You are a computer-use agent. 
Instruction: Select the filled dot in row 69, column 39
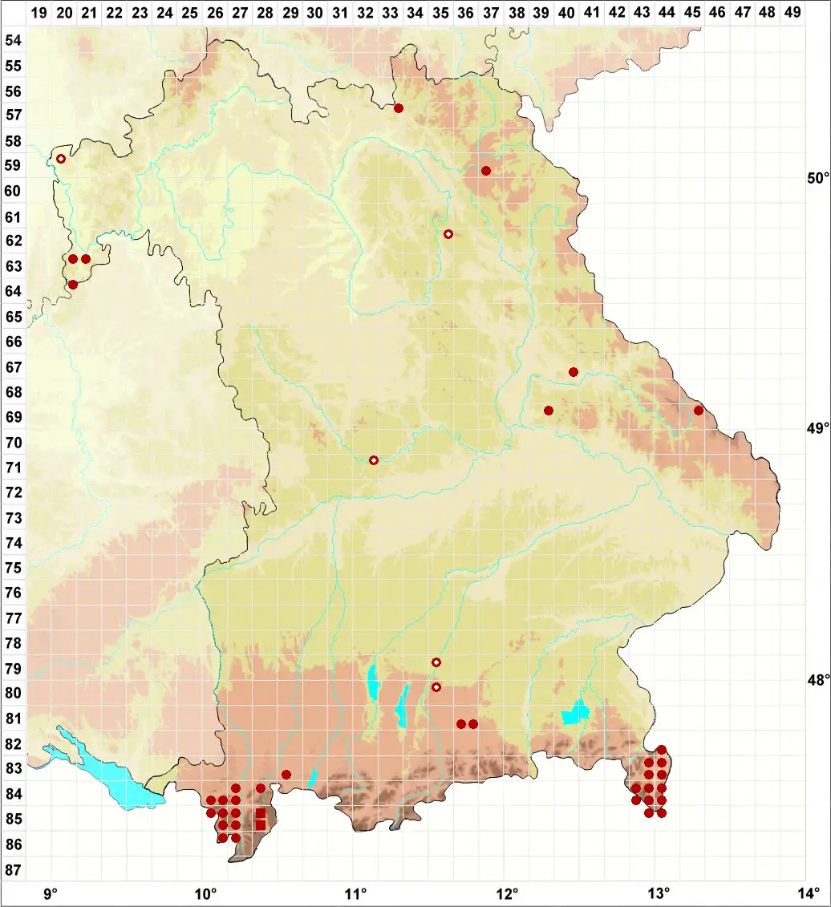[549, 410]
